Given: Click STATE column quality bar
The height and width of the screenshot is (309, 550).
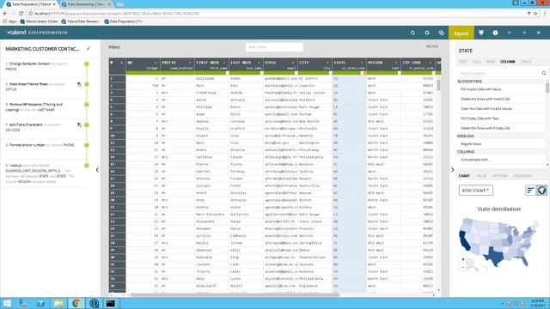Looking at the screenshot, I should (x=349, y=73).
